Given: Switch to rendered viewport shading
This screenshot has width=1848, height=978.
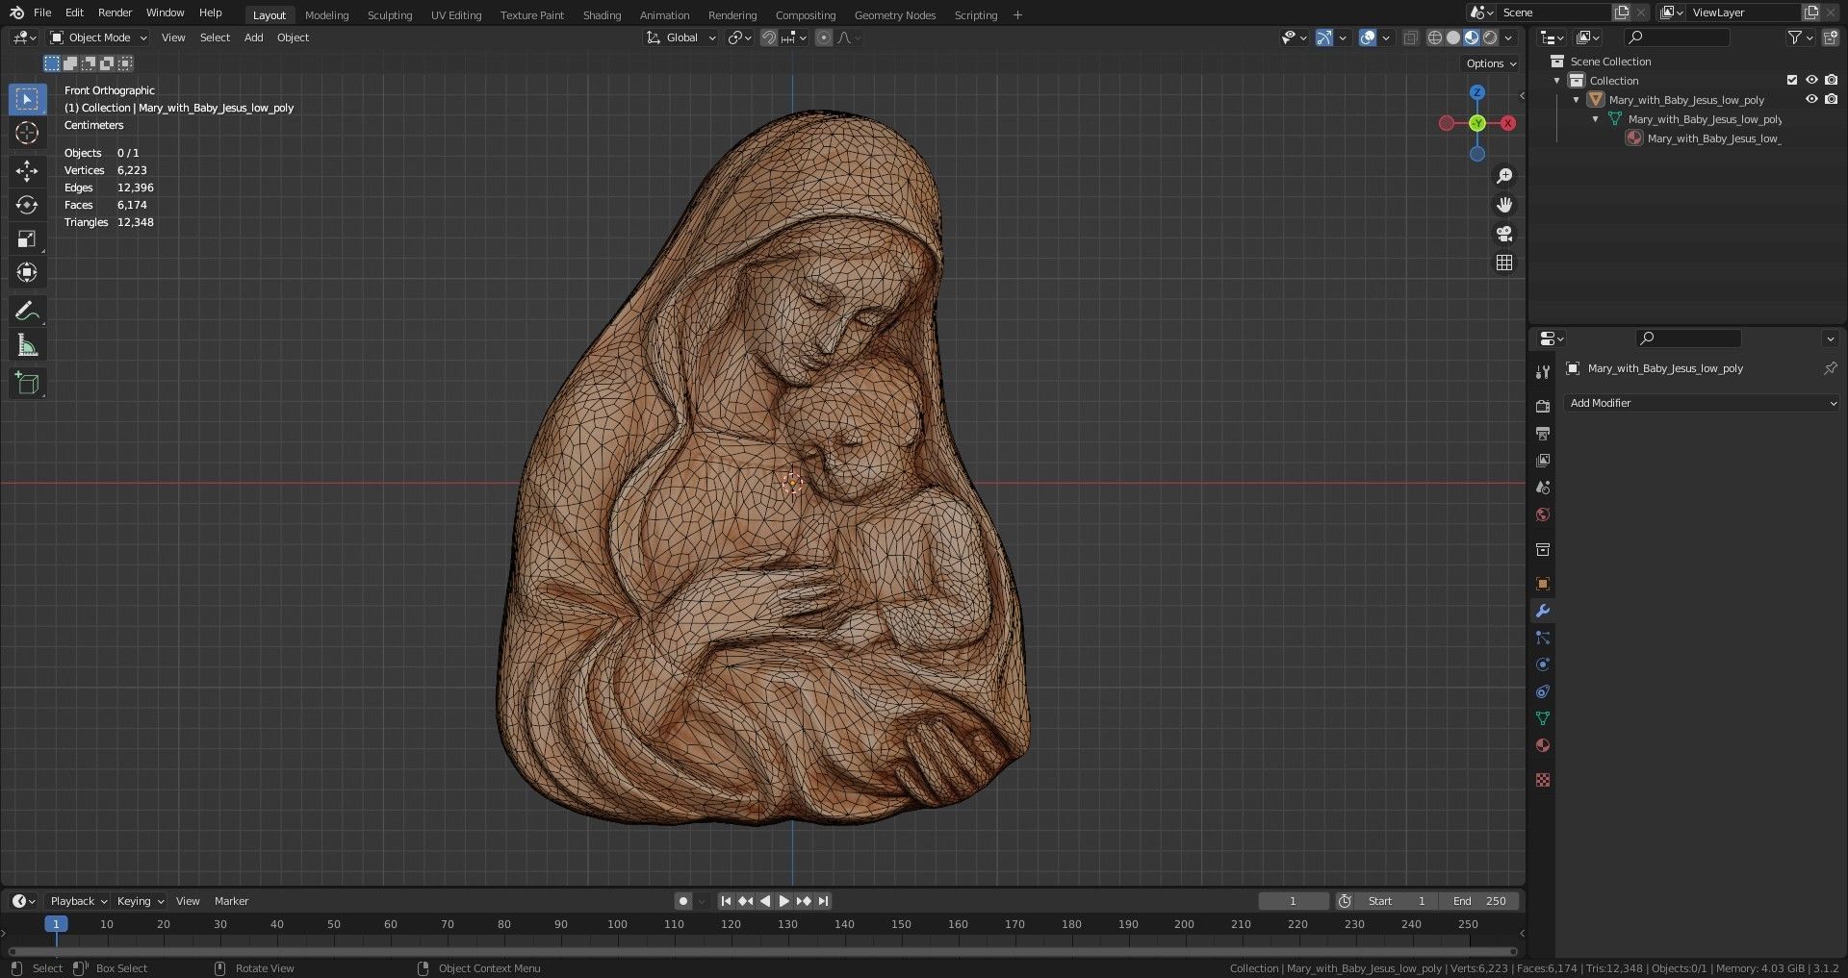Looking at the screenshot, I should [x=1490, y=38].
